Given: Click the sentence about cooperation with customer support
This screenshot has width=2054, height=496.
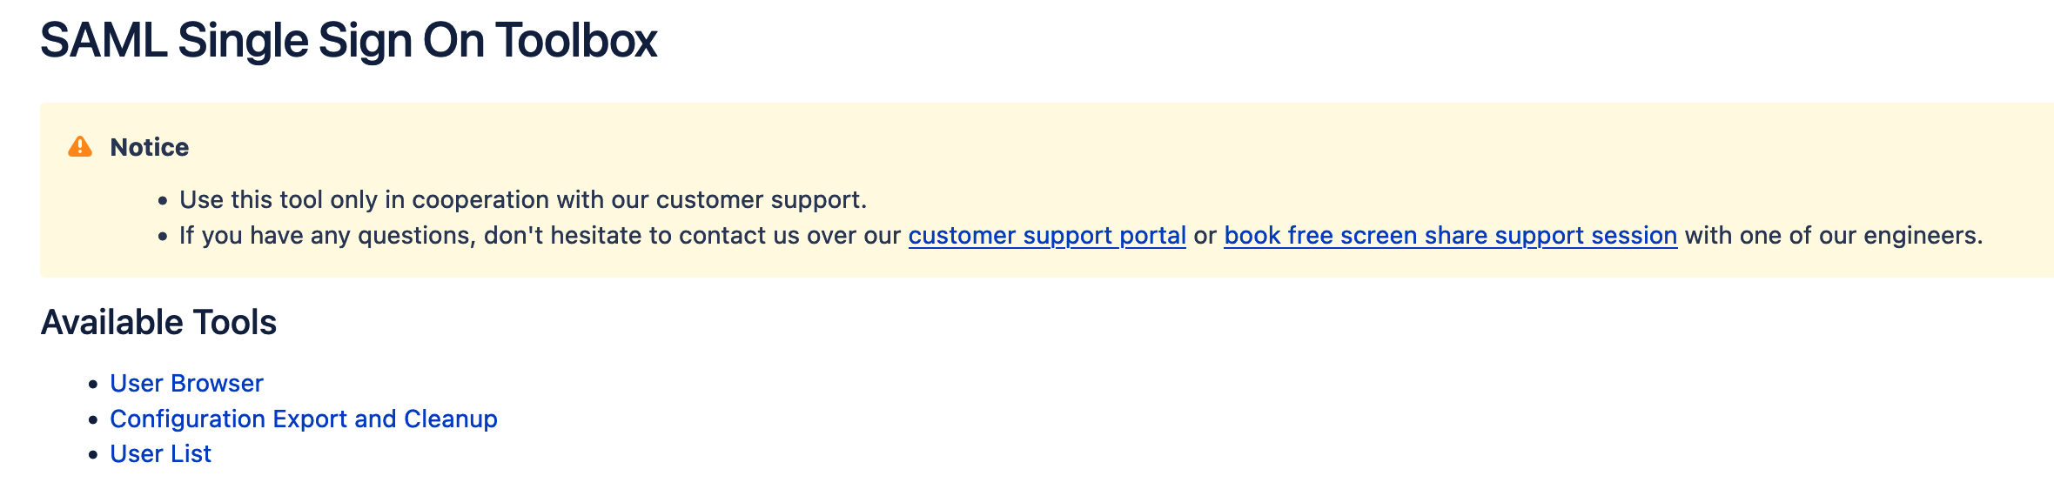Looking at the screenshot, I should [x=522, y=200].
